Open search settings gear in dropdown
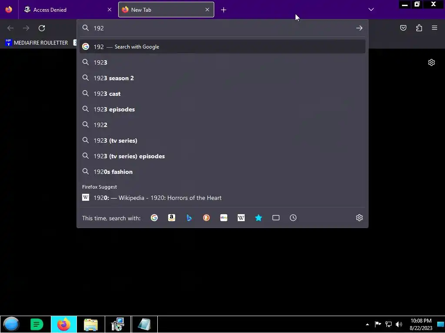The width and height of the screenshot is (445, 333). [359, 218]
